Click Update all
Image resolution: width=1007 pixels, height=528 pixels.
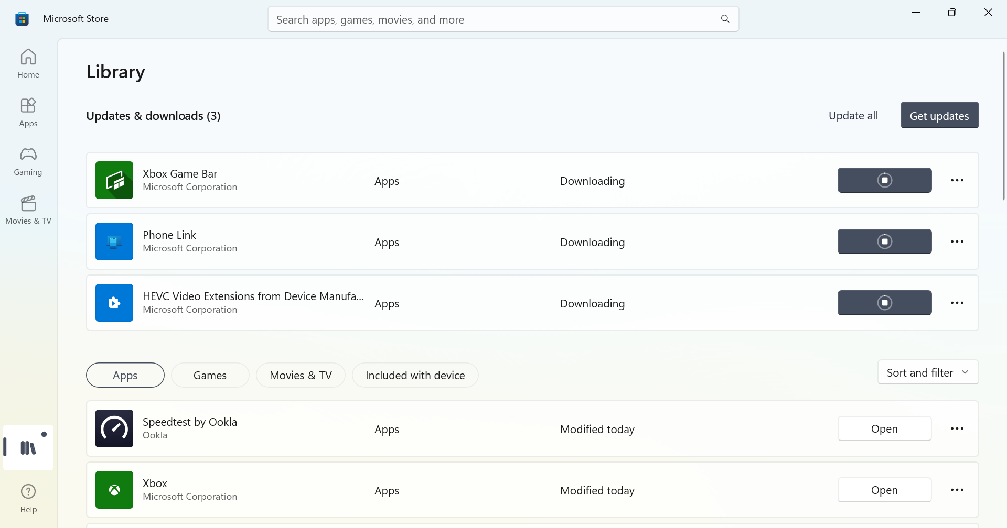point(853,115)
